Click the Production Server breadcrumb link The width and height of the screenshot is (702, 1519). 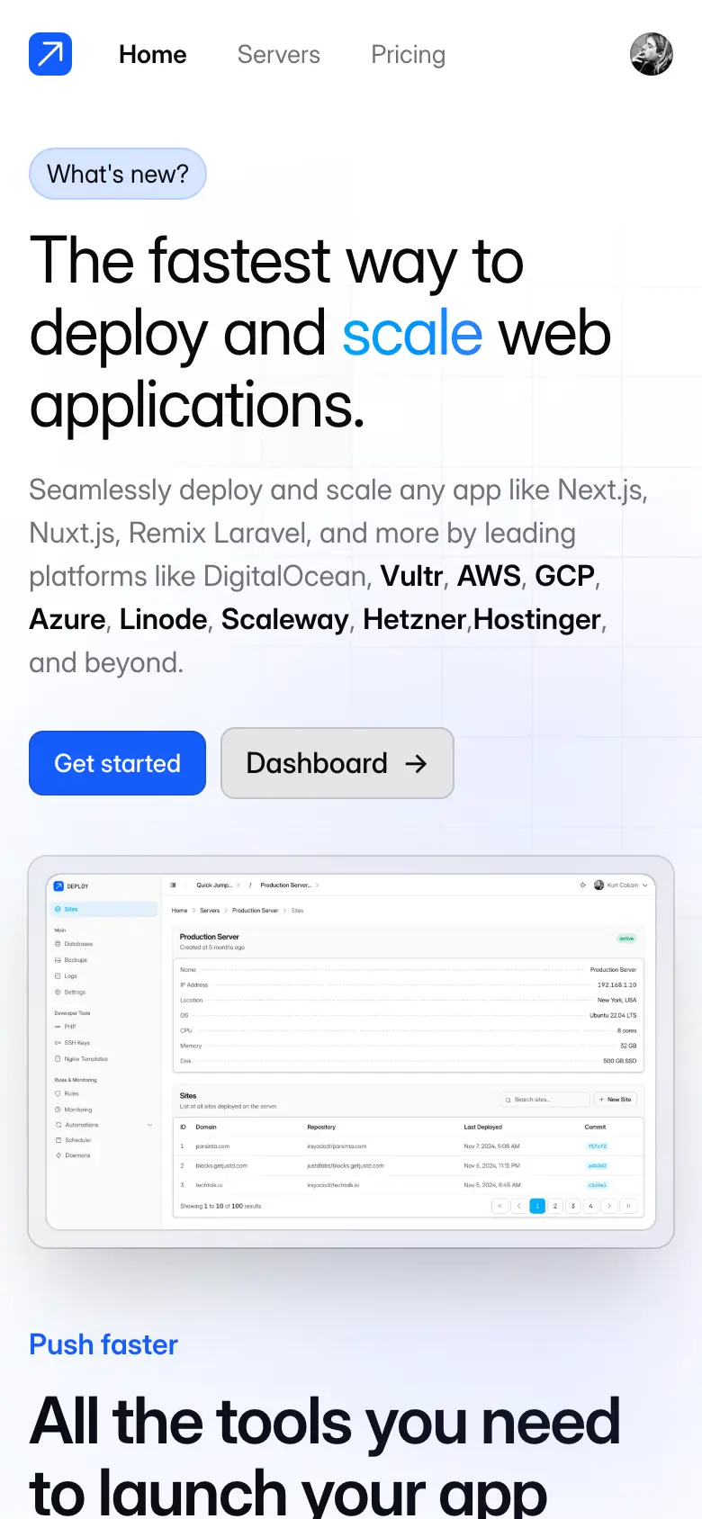tap(256, 911)
